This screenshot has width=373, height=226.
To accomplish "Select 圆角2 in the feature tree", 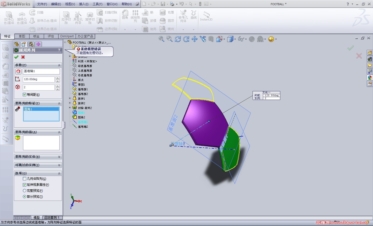I will [81, 117].
